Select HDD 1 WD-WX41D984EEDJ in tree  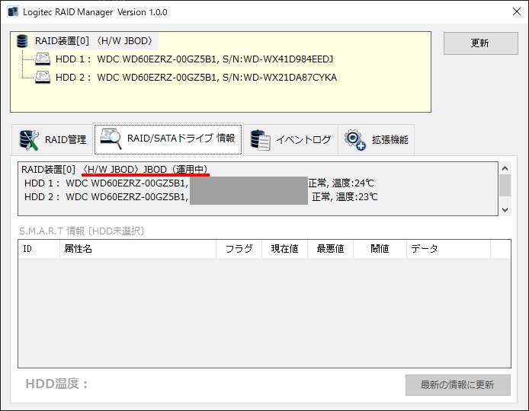point(194,59)
